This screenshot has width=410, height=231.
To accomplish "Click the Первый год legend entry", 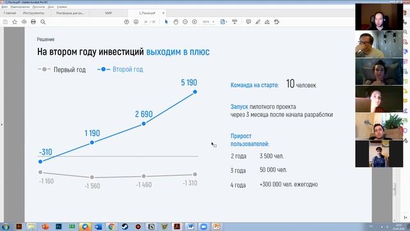I will [61, 69].
